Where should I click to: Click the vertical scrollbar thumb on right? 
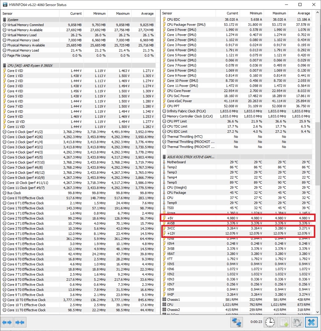click(317, 154)
